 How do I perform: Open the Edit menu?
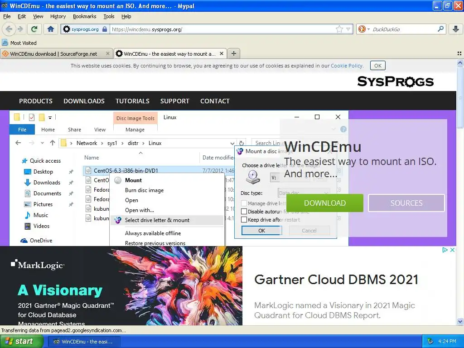(x=22, y=16)
